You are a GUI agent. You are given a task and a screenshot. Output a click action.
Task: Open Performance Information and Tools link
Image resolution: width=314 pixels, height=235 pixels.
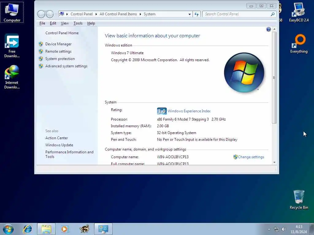point(69,154)
